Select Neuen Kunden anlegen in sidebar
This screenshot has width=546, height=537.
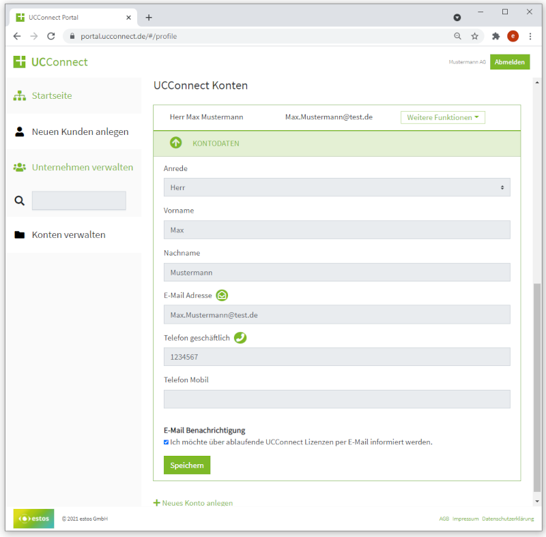pyautogui.click(x=80, y=132)
